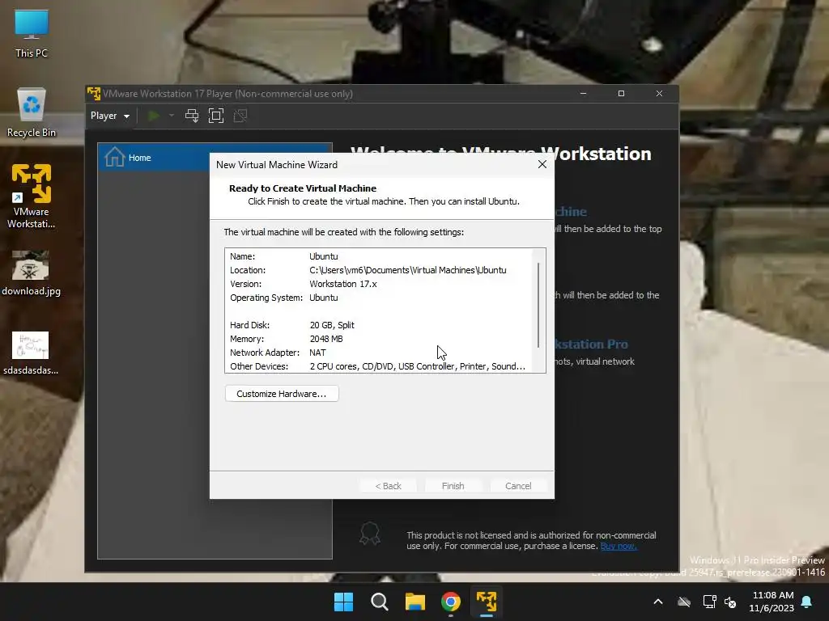Image resolution: width=829 pixels, height=621 pixels.
Task: Click muted volume tray icon
Action: pos(730,602)
